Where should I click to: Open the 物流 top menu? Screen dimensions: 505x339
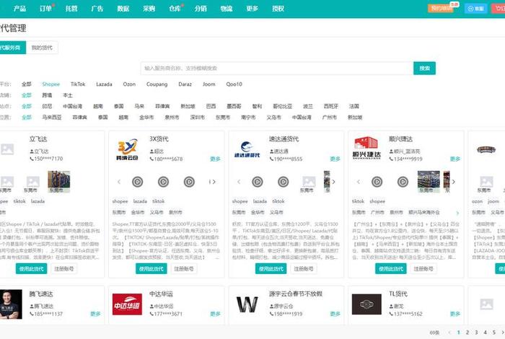click(227, 9)
